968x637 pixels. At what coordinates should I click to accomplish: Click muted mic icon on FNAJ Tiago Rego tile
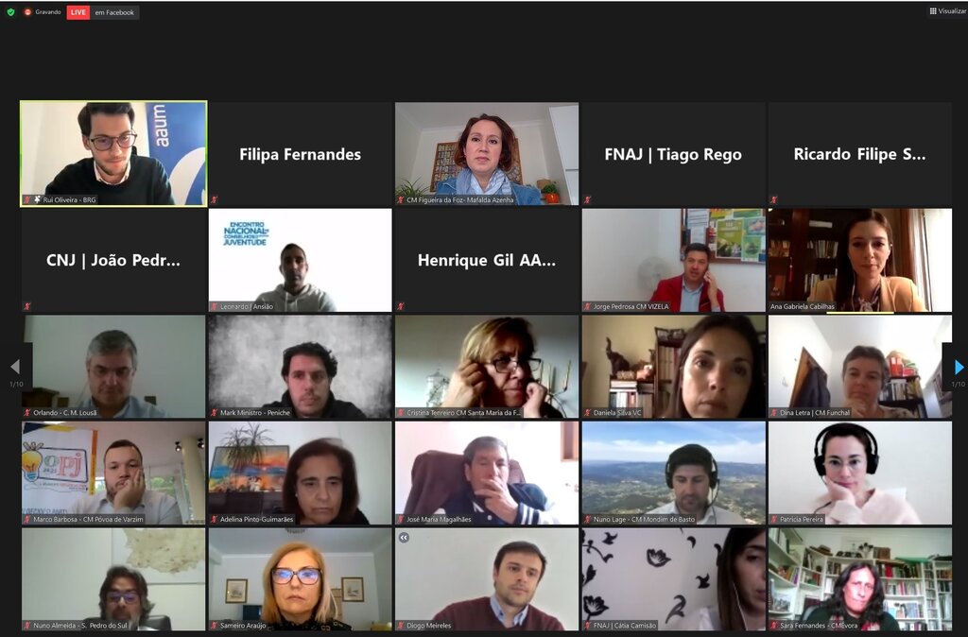point(587,199)
